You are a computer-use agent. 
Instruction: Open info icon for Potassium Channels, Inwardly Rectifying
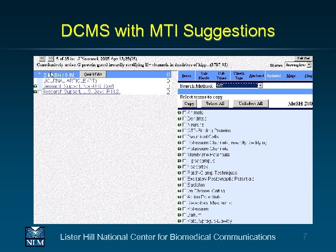tap(180, 143)
